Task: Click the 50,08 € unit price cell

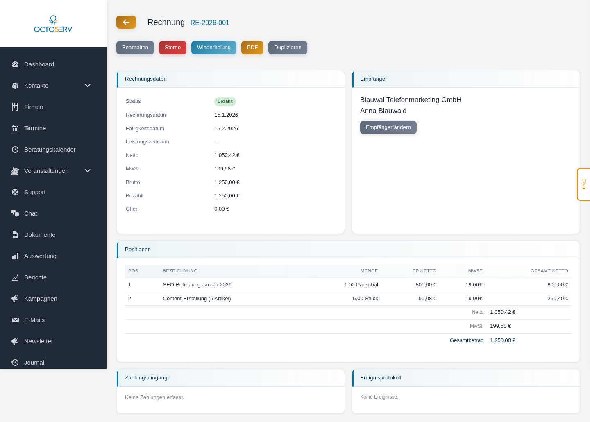Action: click(x=427, y=299)
